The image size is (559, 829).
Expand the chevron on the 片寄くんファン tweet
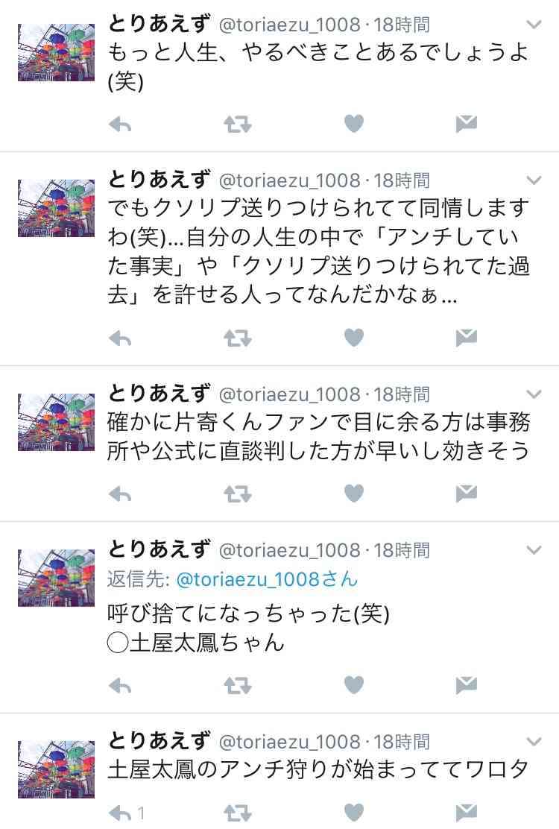point(534,394)
